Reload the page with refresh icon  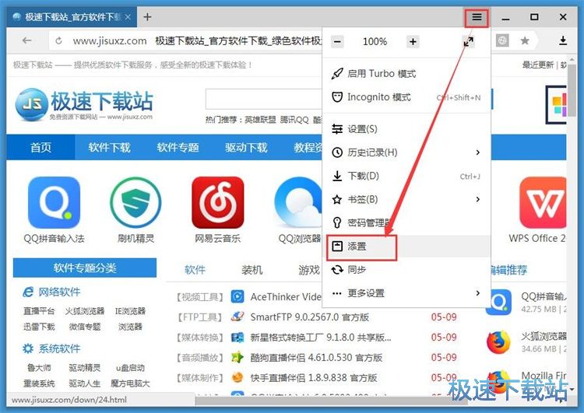pos(58,41)
